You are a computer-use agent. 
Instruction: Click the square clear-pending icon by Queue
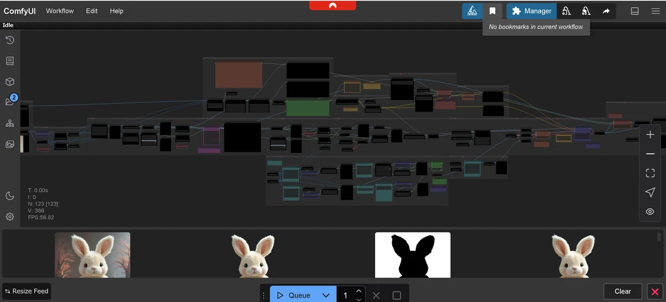coord(397,295)
